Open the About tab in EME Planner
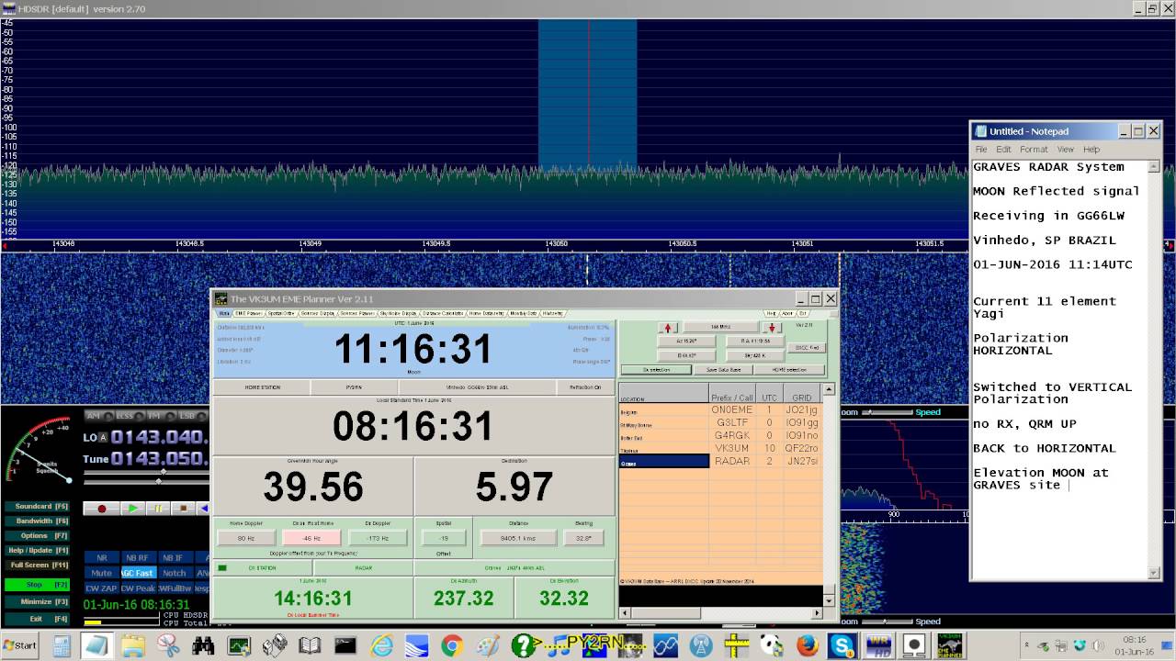The height and width of the screenshot is (661, 1176). pos(787,313)
